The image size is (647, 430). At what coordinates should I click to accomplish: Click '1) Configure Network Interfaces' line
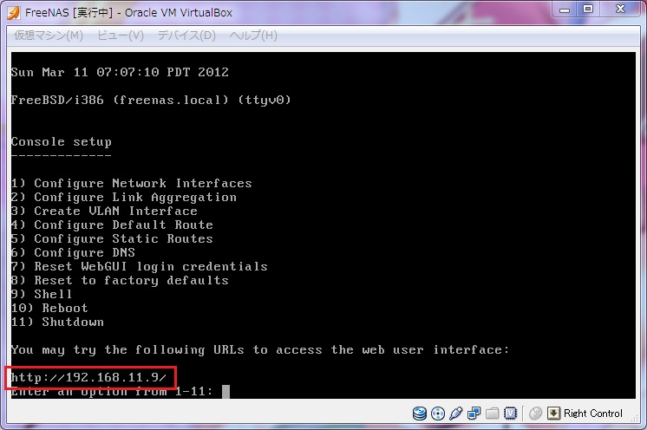(131, 183)
